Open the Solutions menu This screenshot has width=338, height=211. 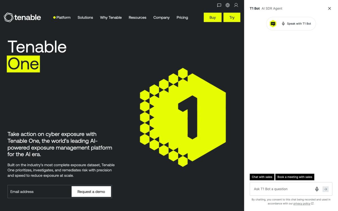[x=85, y=17]
